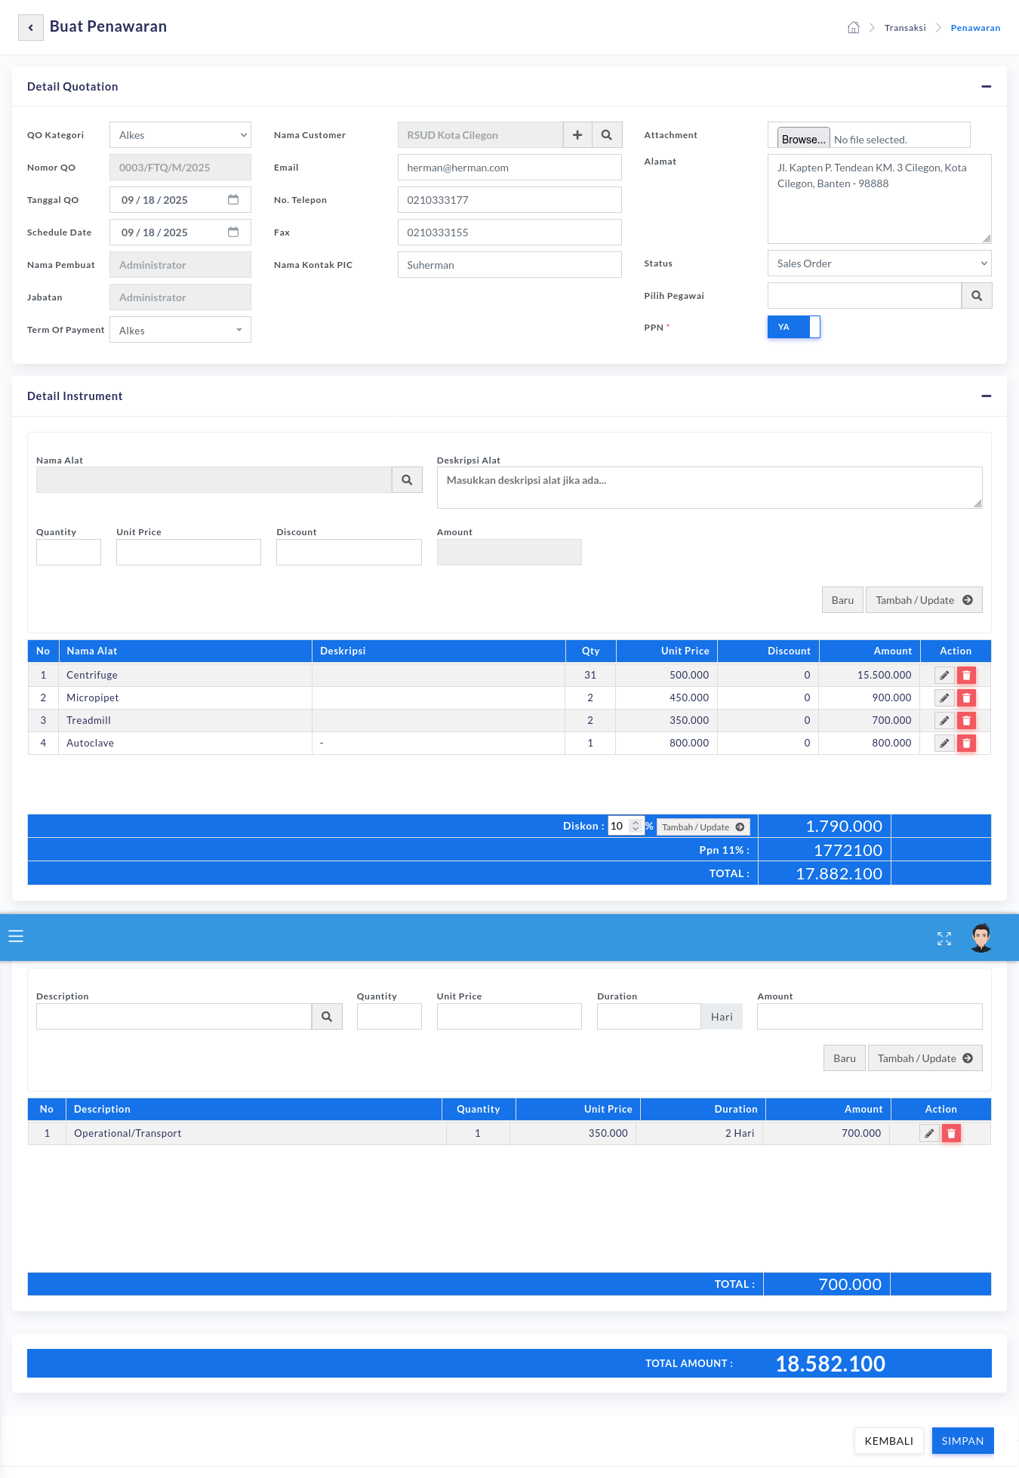Click the KEMBALI button
1019x1478 pixels.
coord(889,1441)
